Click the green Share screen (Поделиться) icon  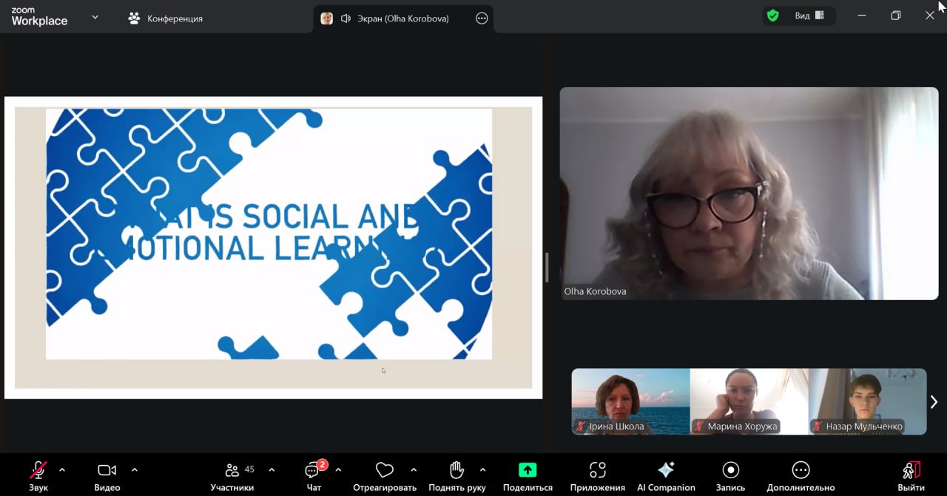tap(528, 470)
